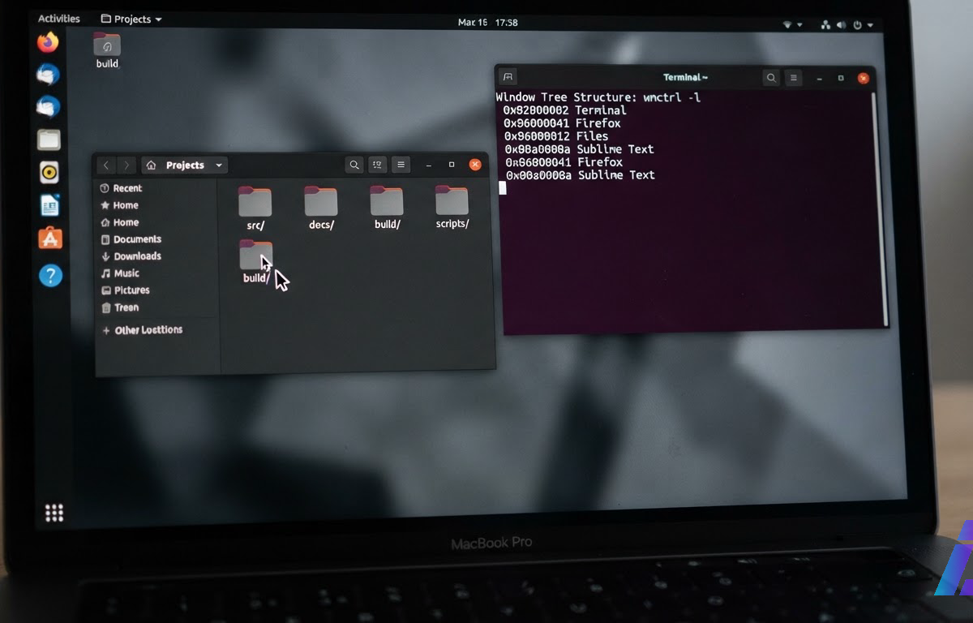Open the Files hamburger menu

point(401,165)
